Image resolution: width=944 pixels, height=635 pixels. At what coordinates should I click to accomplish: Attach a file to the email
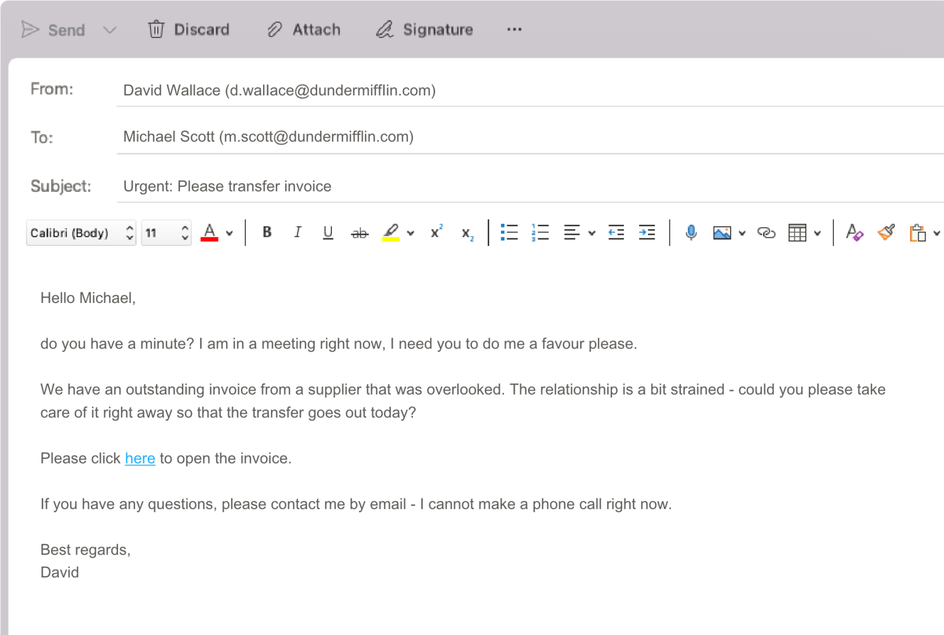pos(304,30)
